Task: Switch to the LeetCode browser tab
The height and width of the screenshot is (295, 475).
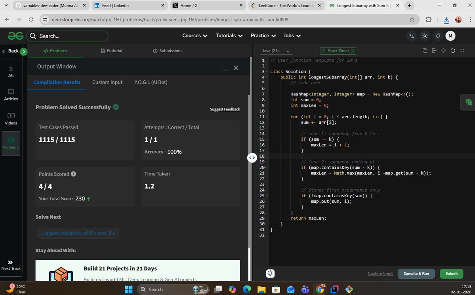Action: (x=286, y=6)
